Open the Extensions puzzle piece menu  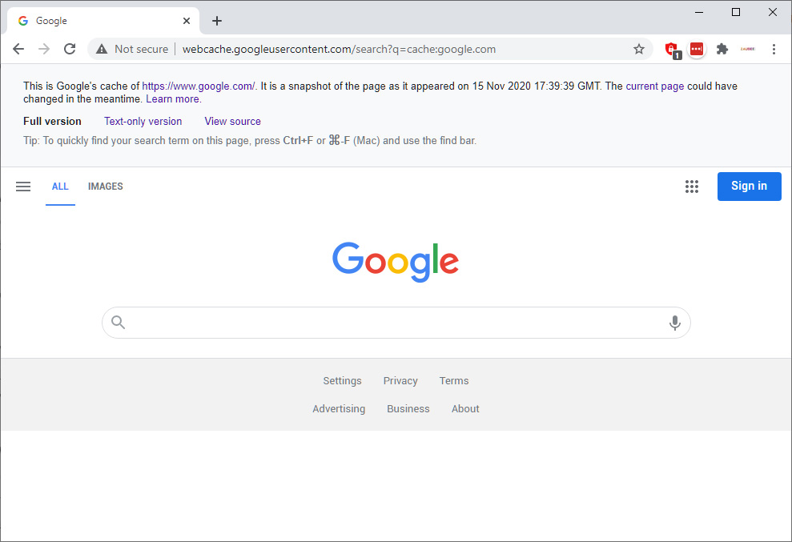(x=722, y=49)
